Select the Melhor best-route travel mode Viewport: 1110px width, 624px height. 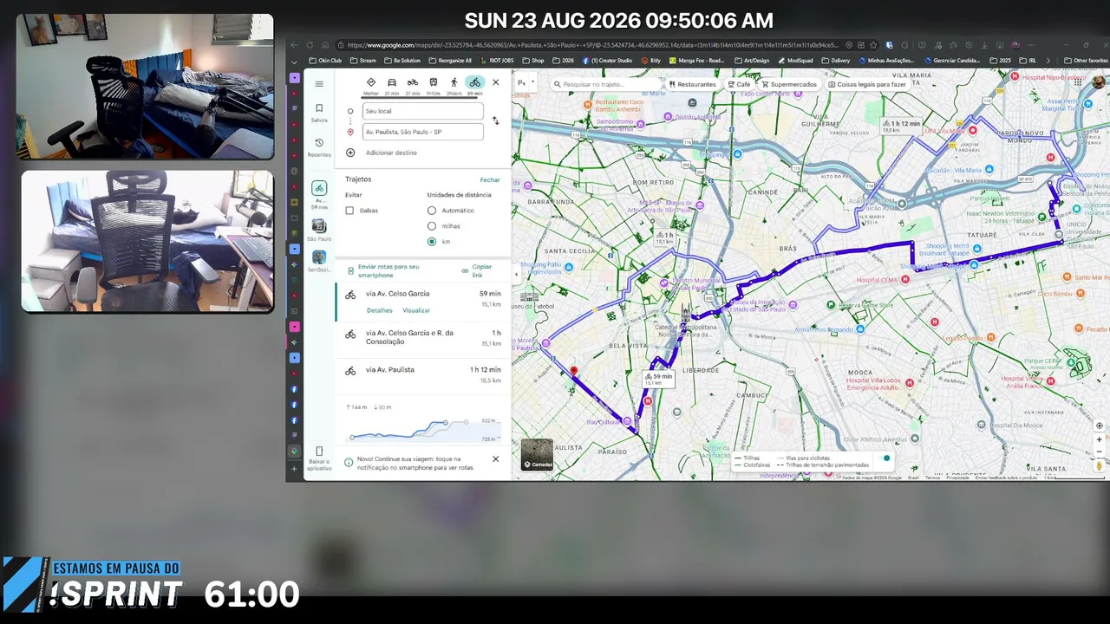point(371,85)
